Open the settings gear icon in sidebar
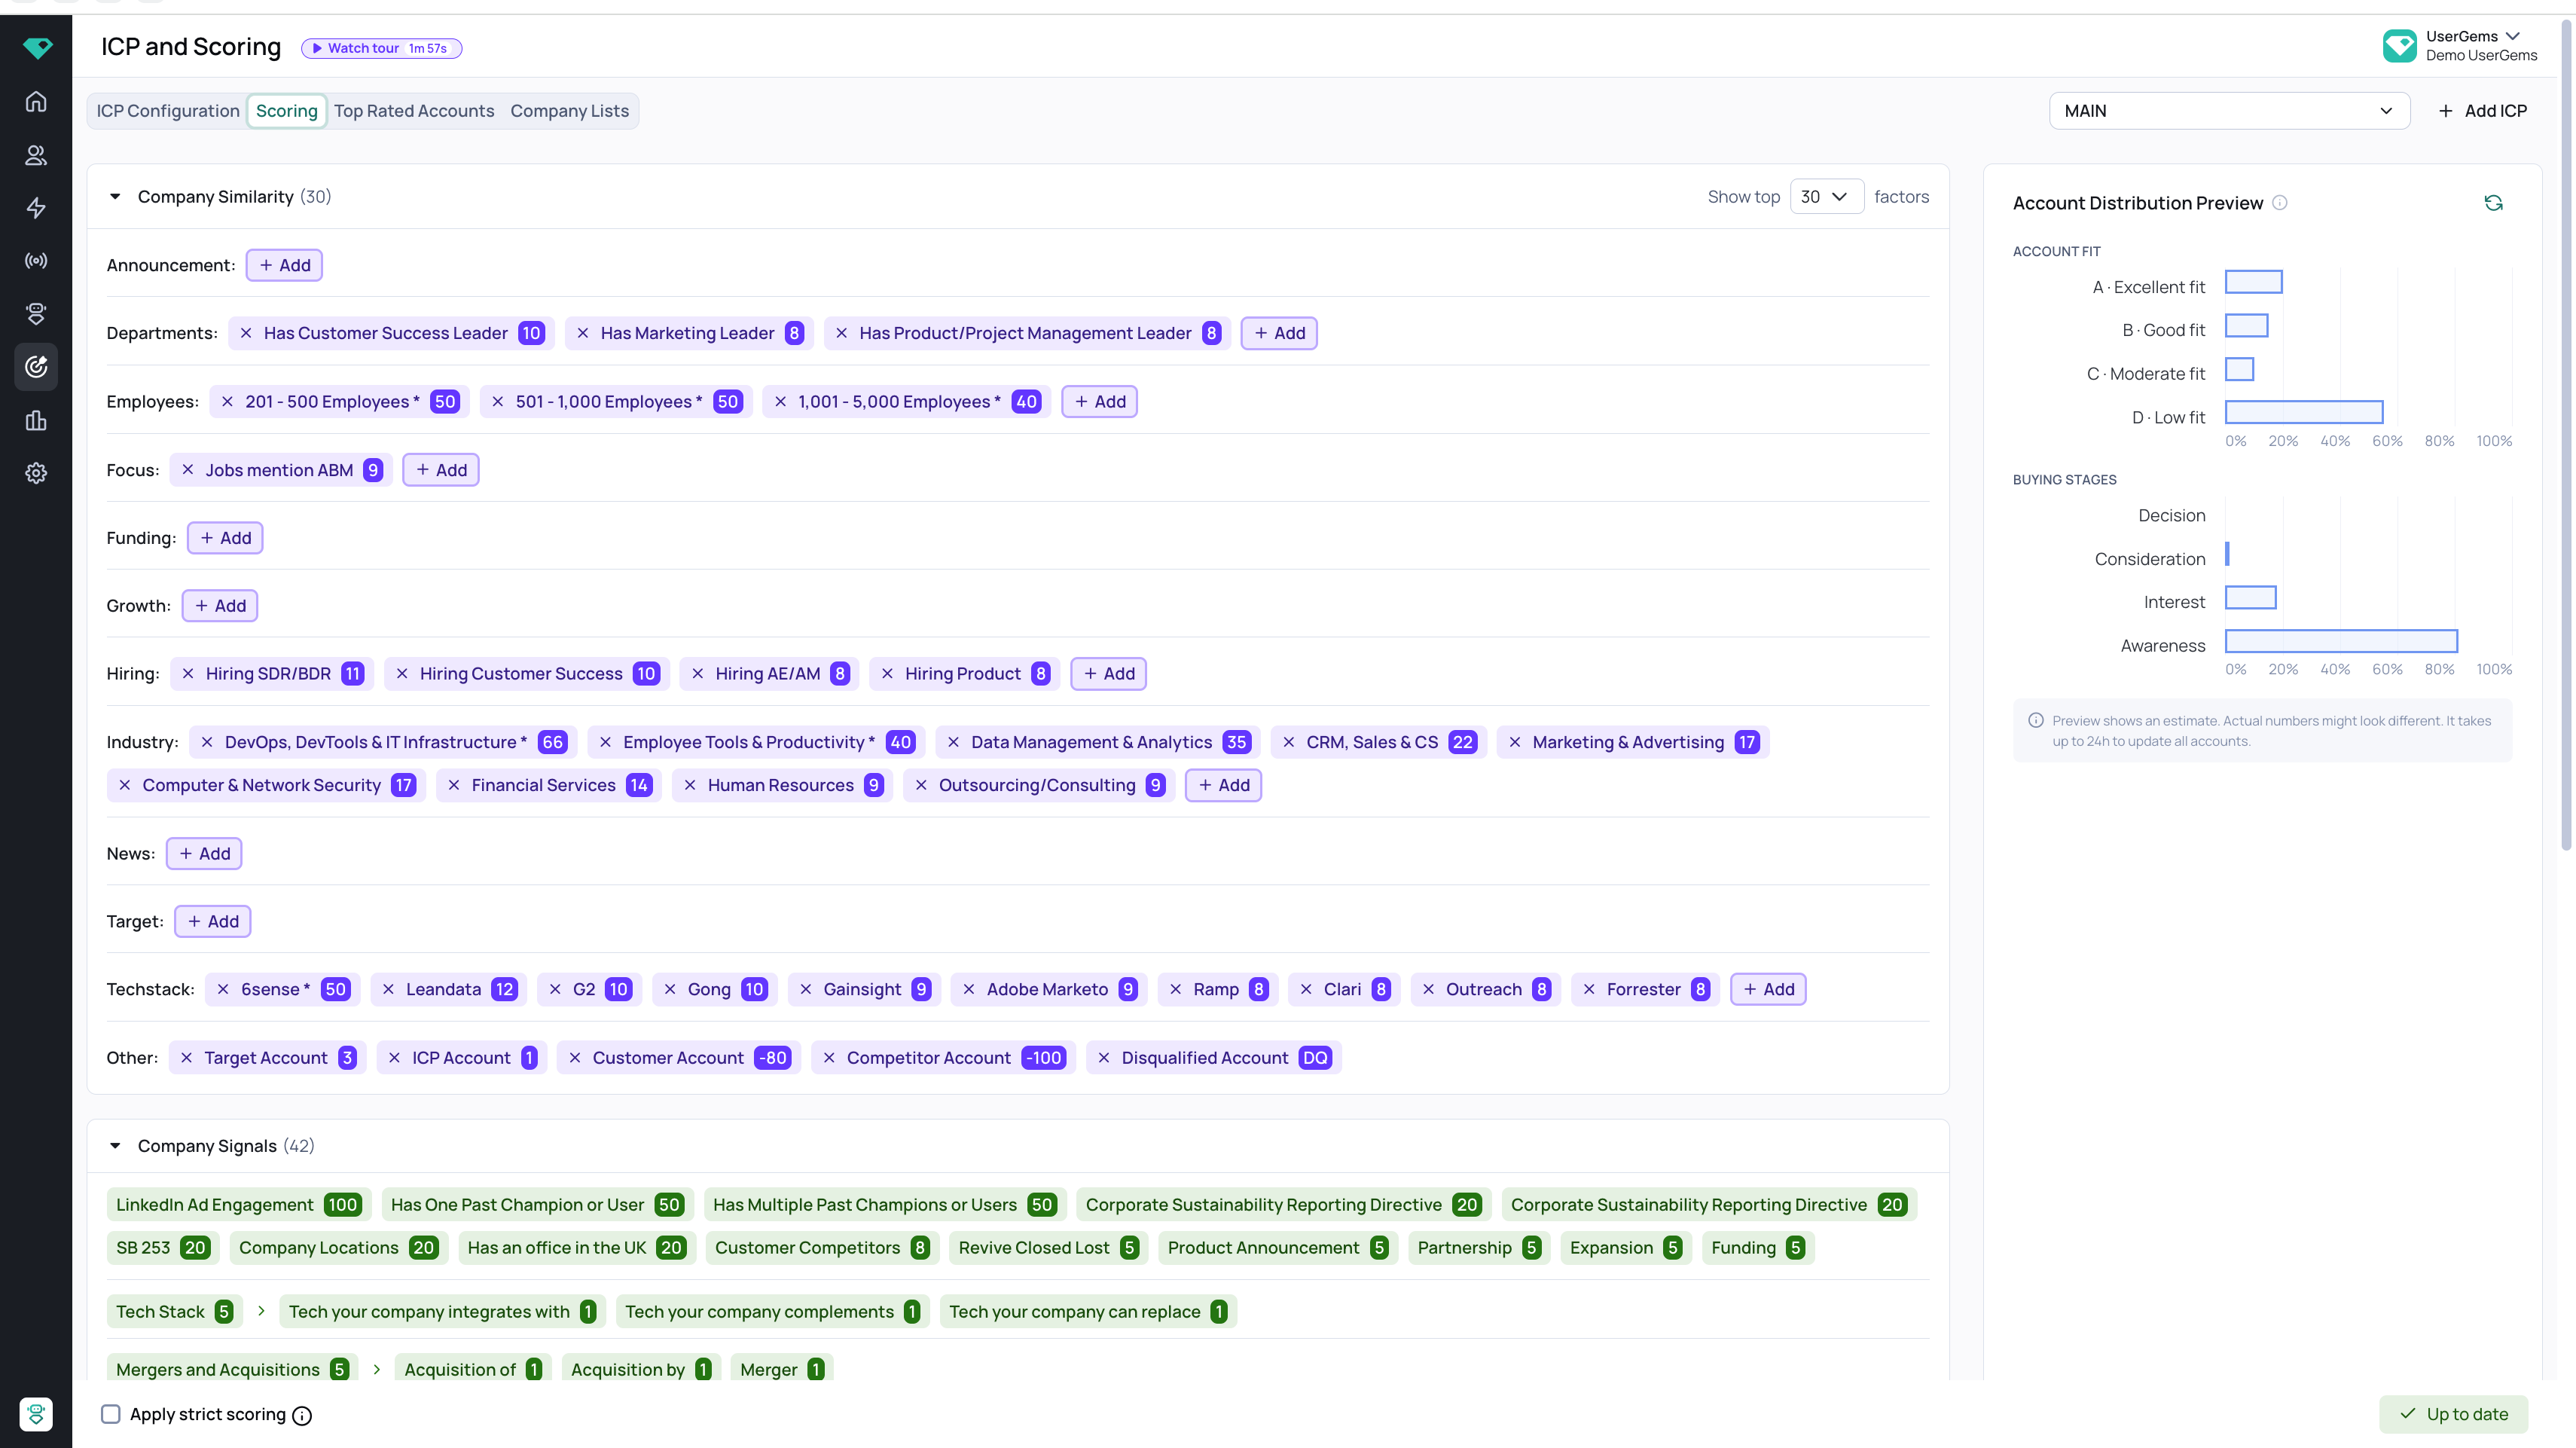Image resolution: width=2576 pixels, height=1448 pixels. [36, 473]
